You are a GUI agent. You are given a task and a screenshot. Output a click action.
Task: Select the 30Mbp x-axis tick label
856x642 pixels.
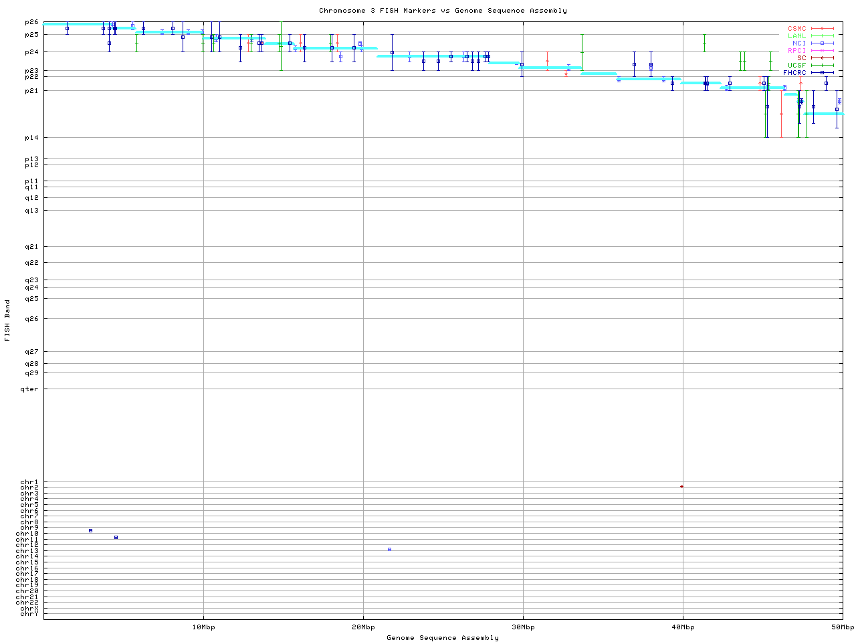point(523,627)
